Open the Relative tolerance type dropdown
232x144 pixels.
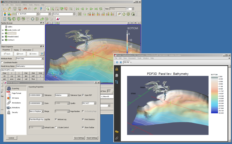click(x=68, y=95)
